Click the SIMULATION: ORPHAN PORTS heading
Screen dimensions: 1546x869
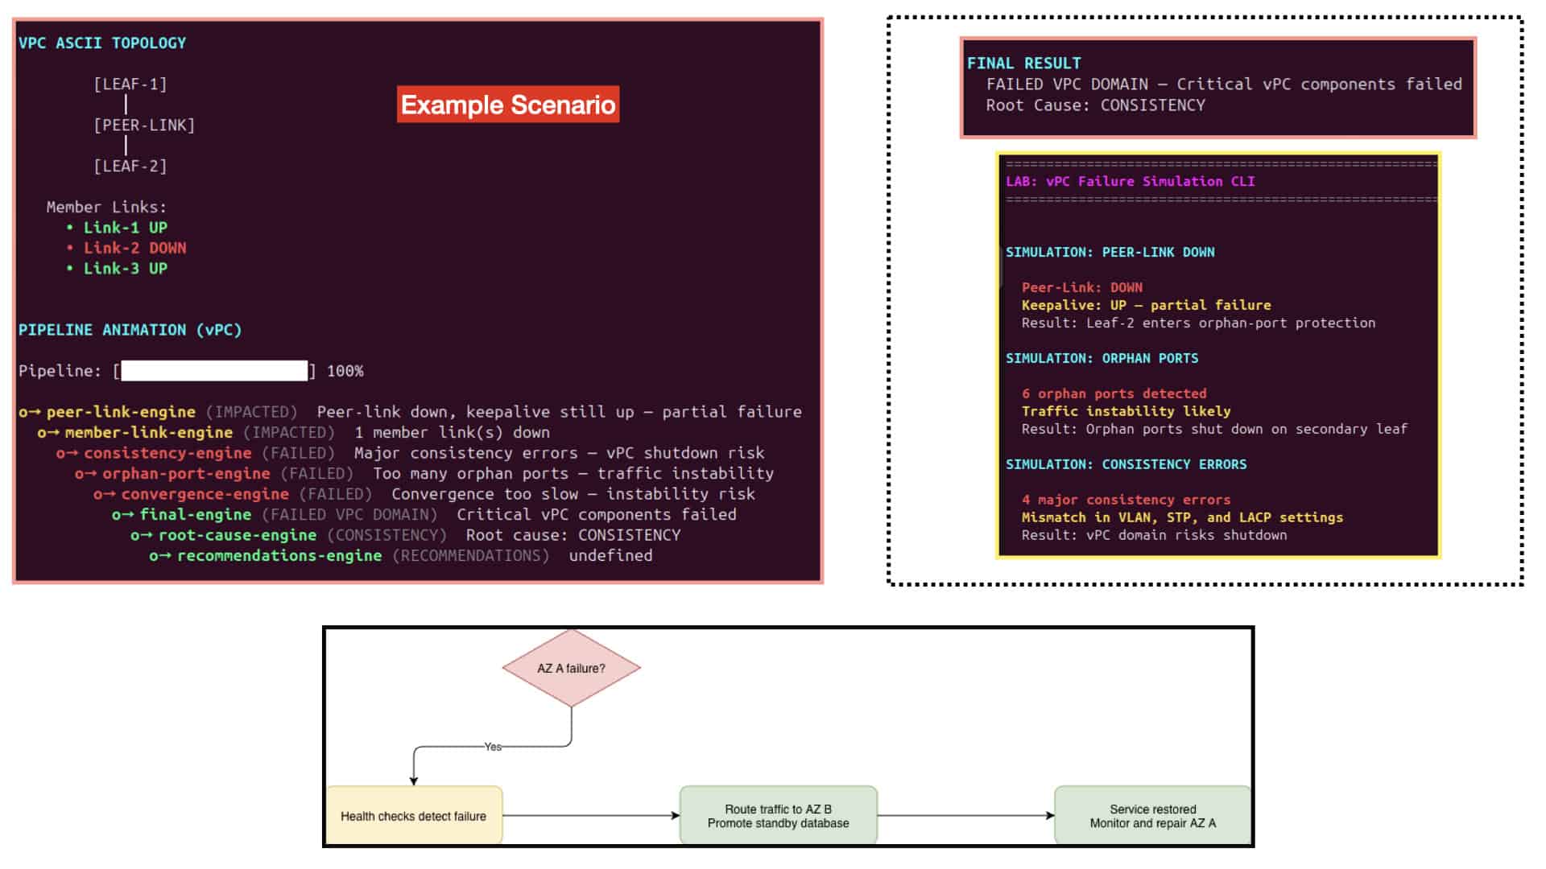[1102, 359]
